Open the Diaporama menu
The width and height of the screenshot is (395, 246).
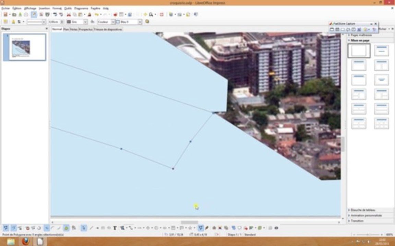click(81, 8)
